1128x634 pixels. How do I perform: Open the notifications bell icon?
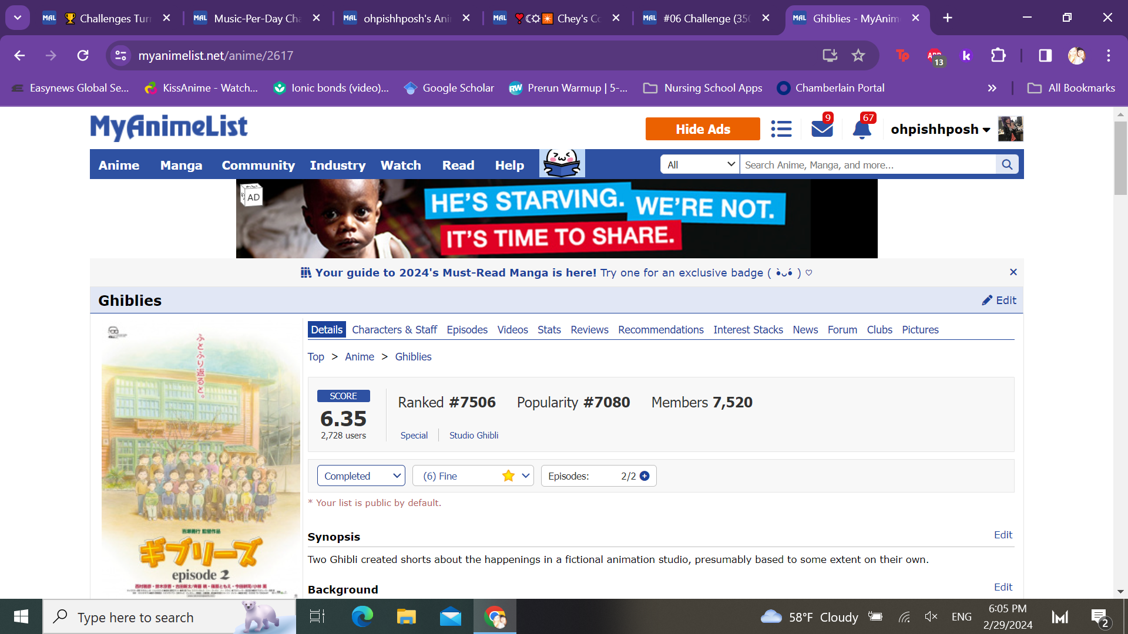tap(862, 129)
